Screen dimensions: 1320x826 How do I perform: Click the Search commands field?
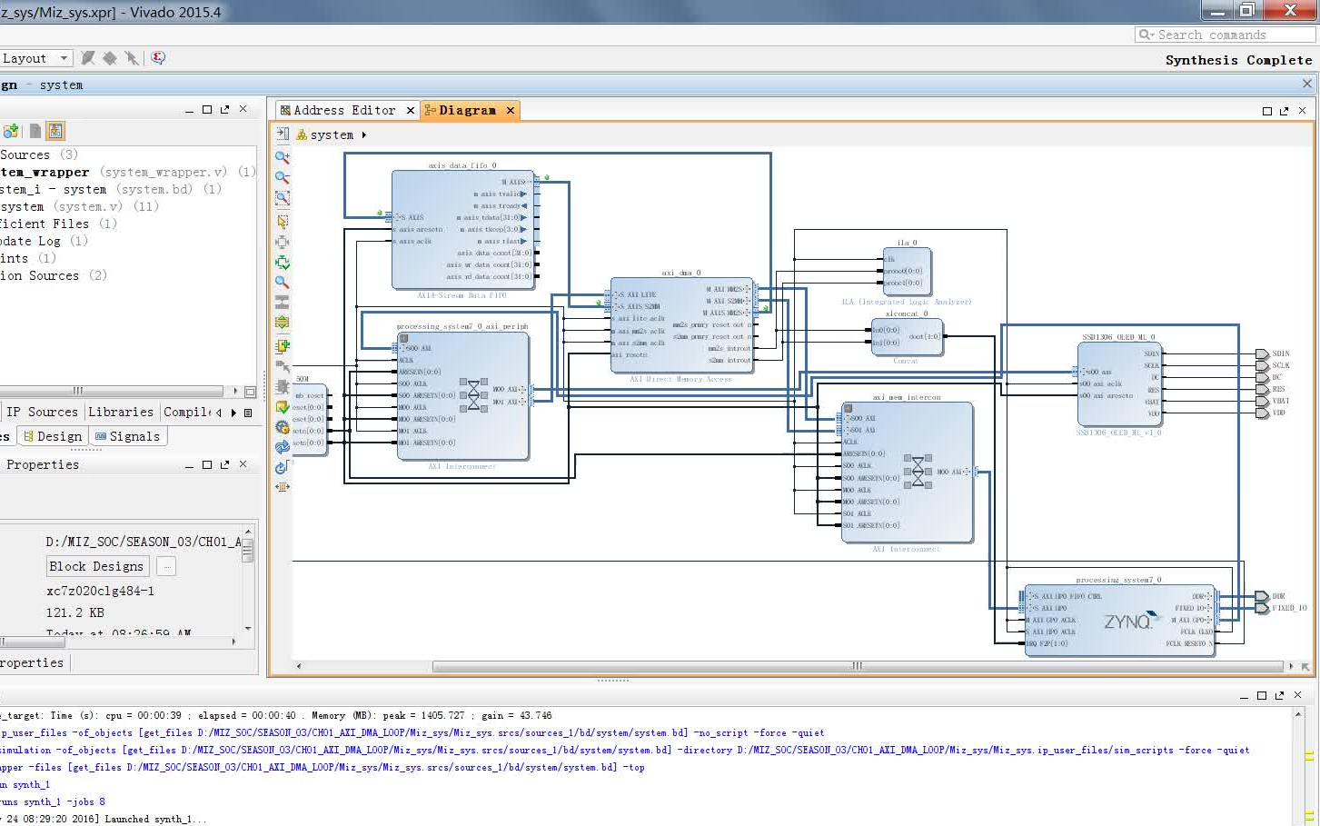click(x=1226, y=35)
